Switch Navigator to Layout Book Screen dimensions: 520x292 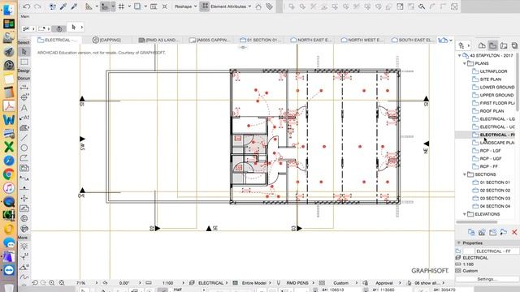[x=504, y=45]
